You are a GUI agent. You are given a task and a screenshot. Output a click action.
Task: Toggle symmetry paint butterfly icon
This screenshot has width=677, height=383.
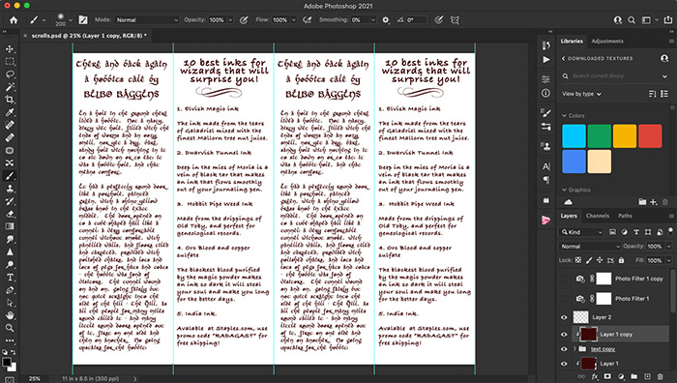pyautogui.click(x=455, y=20)
